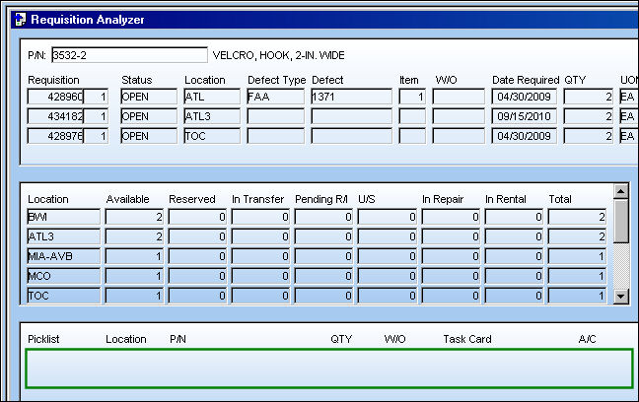Click the 'Date Required' column header
Screen dimensions: 639x402
[x=526, y=80]
